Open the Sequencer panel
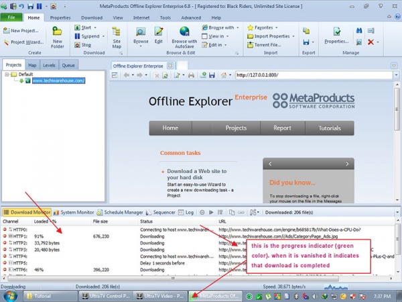402x302 pixels. point(161,212)
